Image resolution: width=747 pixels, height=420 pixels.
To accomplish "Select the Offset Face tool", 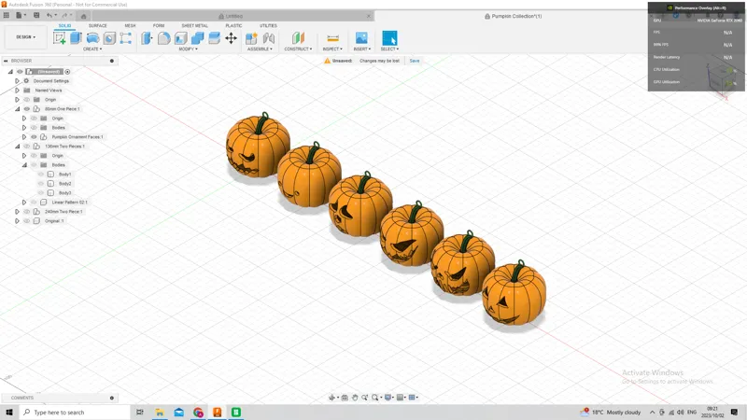I will pyautogui.click(x=215, y=38).
